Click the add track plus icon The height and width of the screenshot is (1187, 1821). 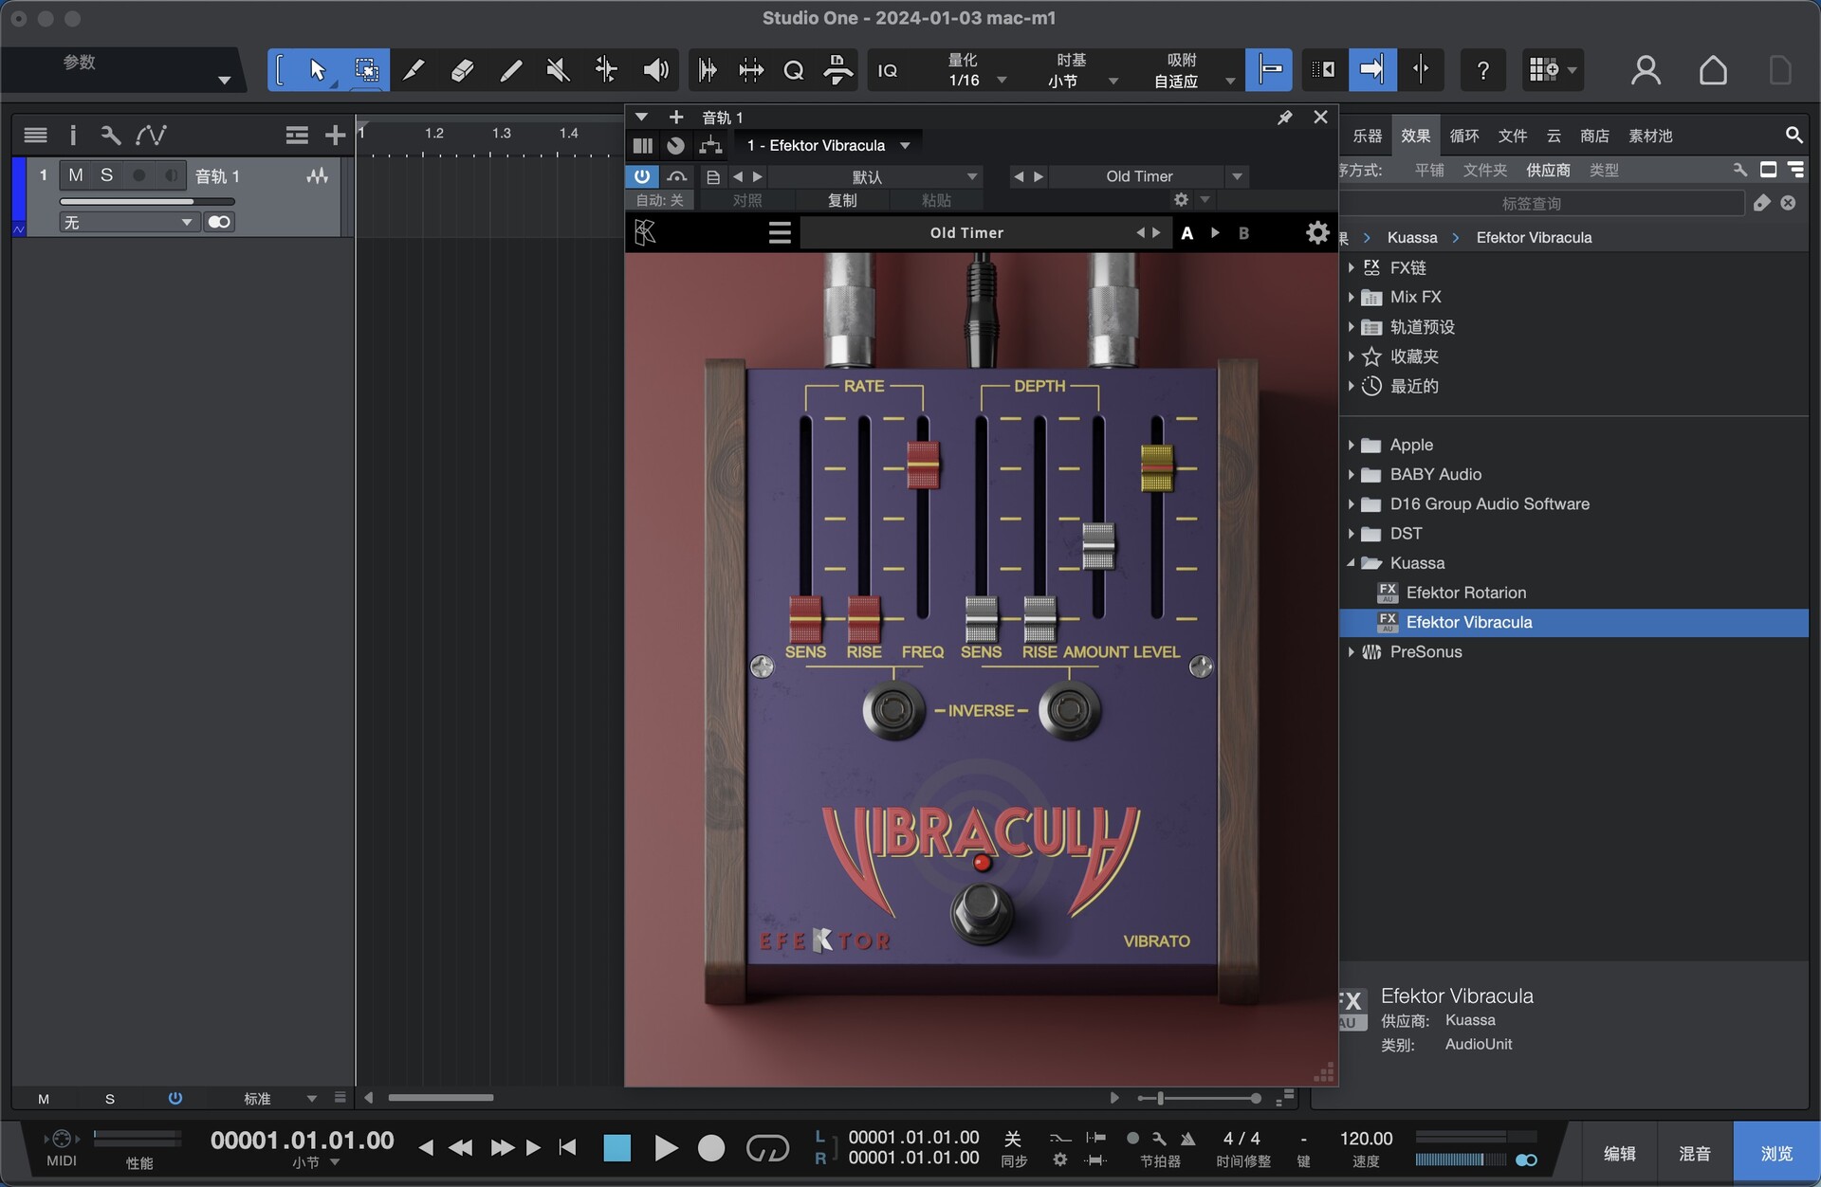click(335, 136)
